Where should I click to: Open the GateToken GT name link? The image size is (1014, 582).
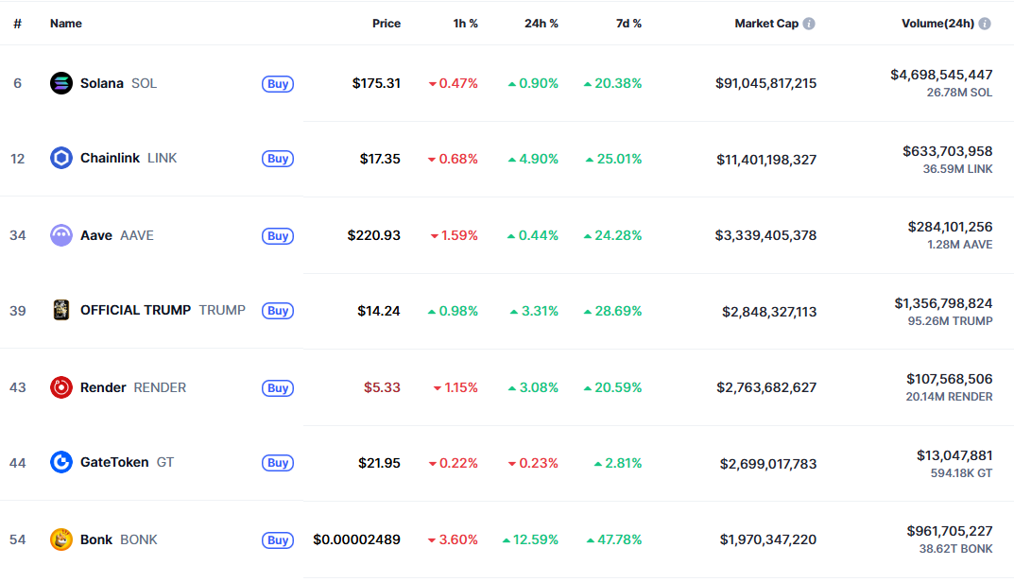127,462
